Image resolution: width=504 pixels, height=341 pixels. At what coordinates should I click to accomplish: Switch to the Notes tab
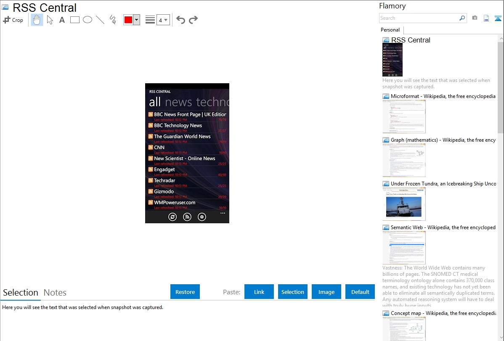[55, 293]
